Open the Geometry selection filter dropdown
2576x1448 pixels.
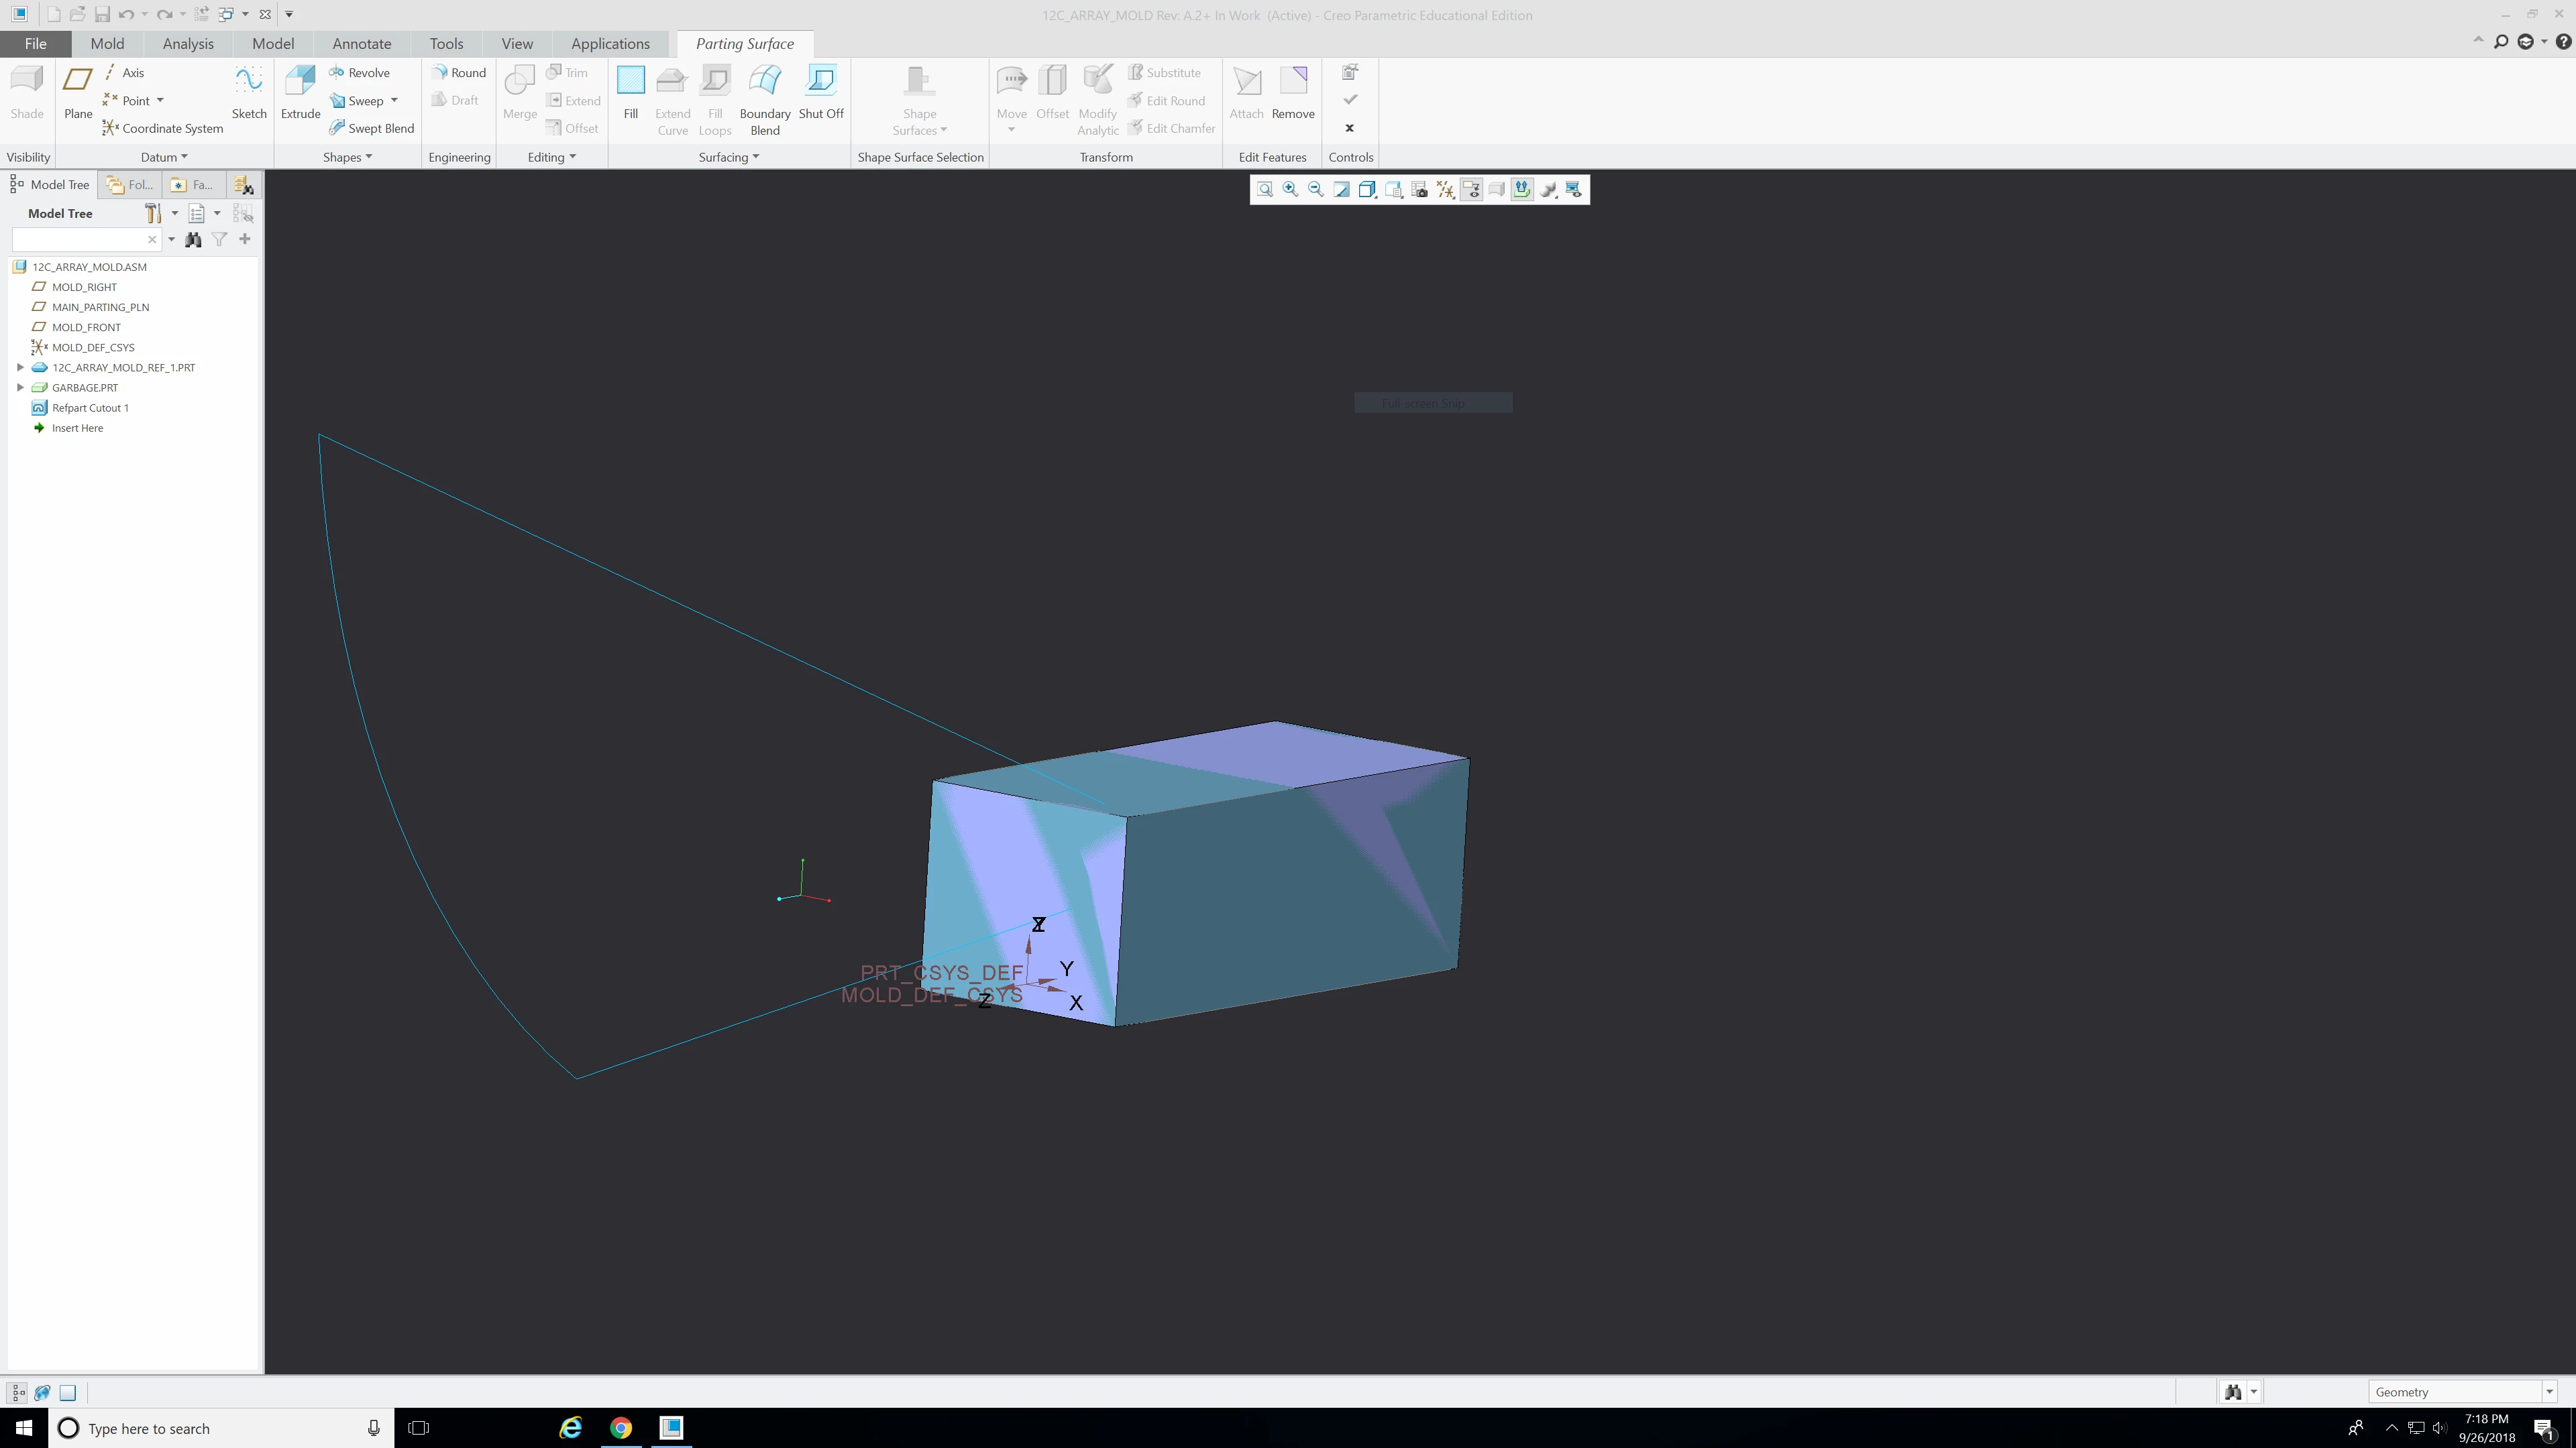tap(2549, 1392)
